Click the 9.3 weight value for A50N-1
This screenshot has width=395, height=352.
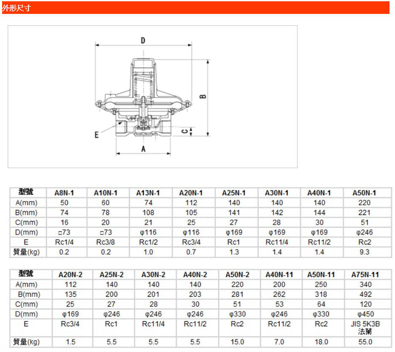pyautogui.click(x=364, y=252)
